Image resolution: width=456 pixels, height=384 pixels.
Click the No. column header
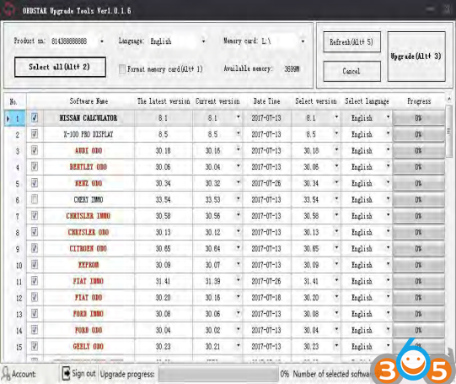click(14, 101)
